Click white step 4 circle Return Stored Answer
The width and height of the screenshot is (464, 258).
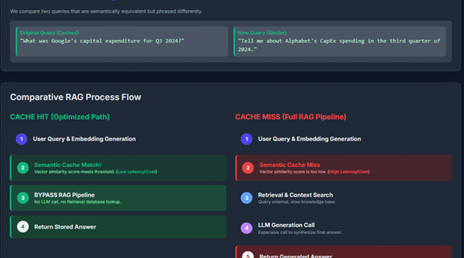click(23, 227)
